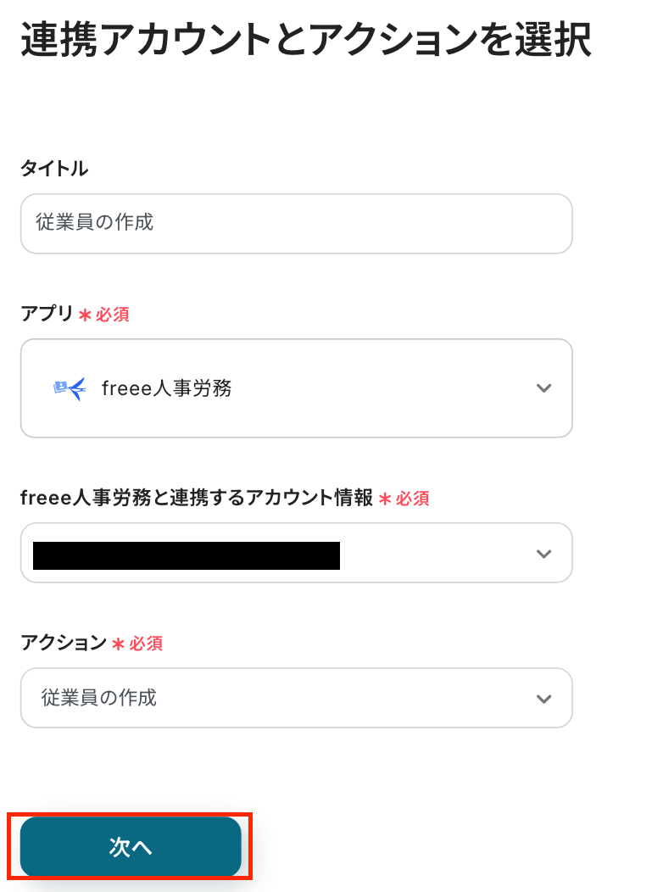Click the タイトル field label
This screenshot has height=892, width=663.
(x=54, y=168)
